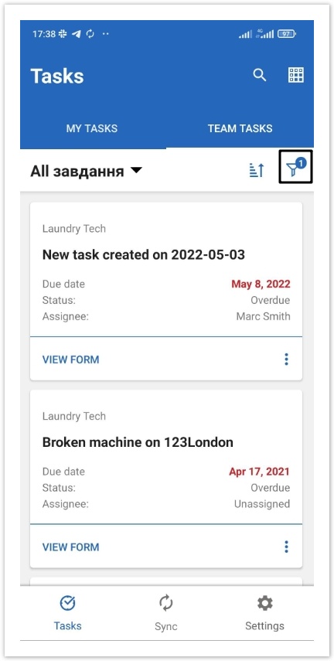Open the search magnifier icon
Viewport: 334px width, 661px height.
click(259, 76)
